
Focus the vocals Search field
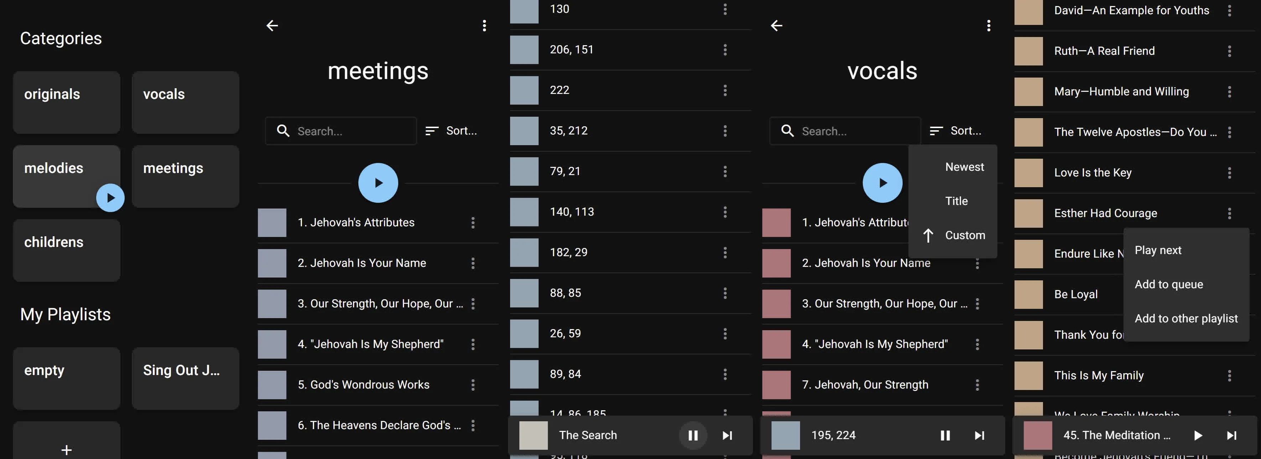click(845, 131)
